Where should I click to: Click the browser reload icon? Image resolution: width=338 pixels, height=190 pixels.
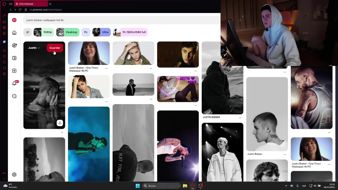click(x=20, y=10)
